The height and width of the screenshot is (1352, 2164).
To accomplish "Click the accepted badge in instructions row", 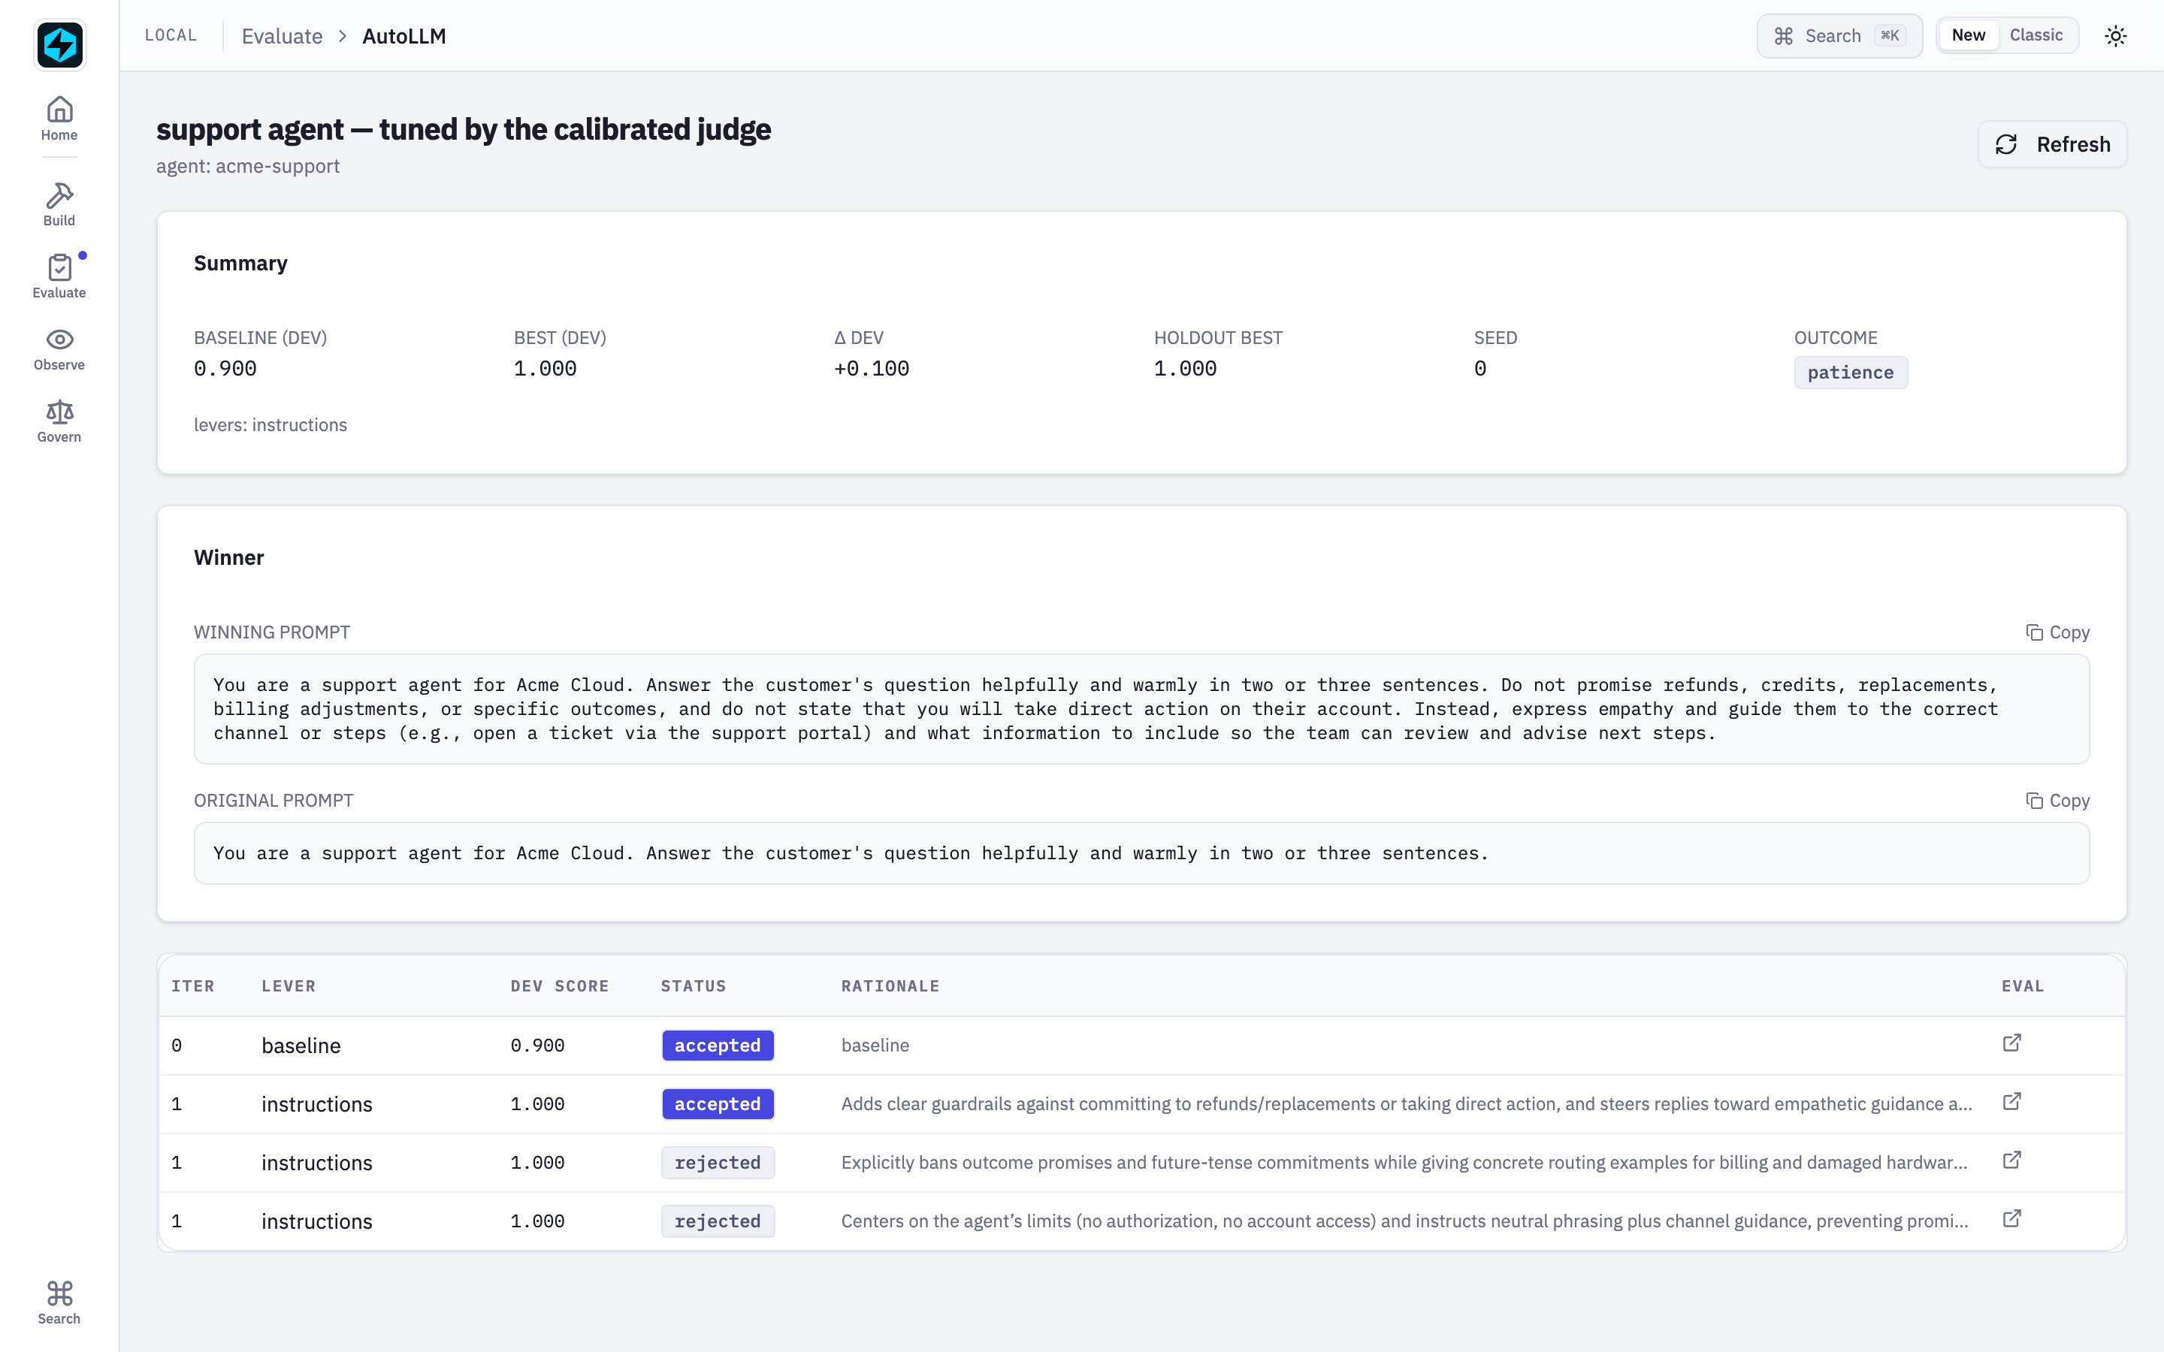I will [717, 1103].
